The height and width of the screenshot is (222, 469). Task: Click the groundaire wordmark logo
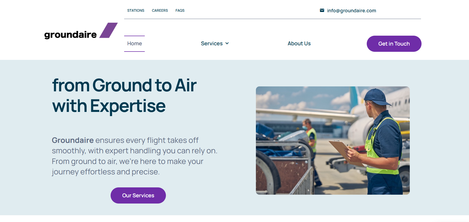point(70,35)
